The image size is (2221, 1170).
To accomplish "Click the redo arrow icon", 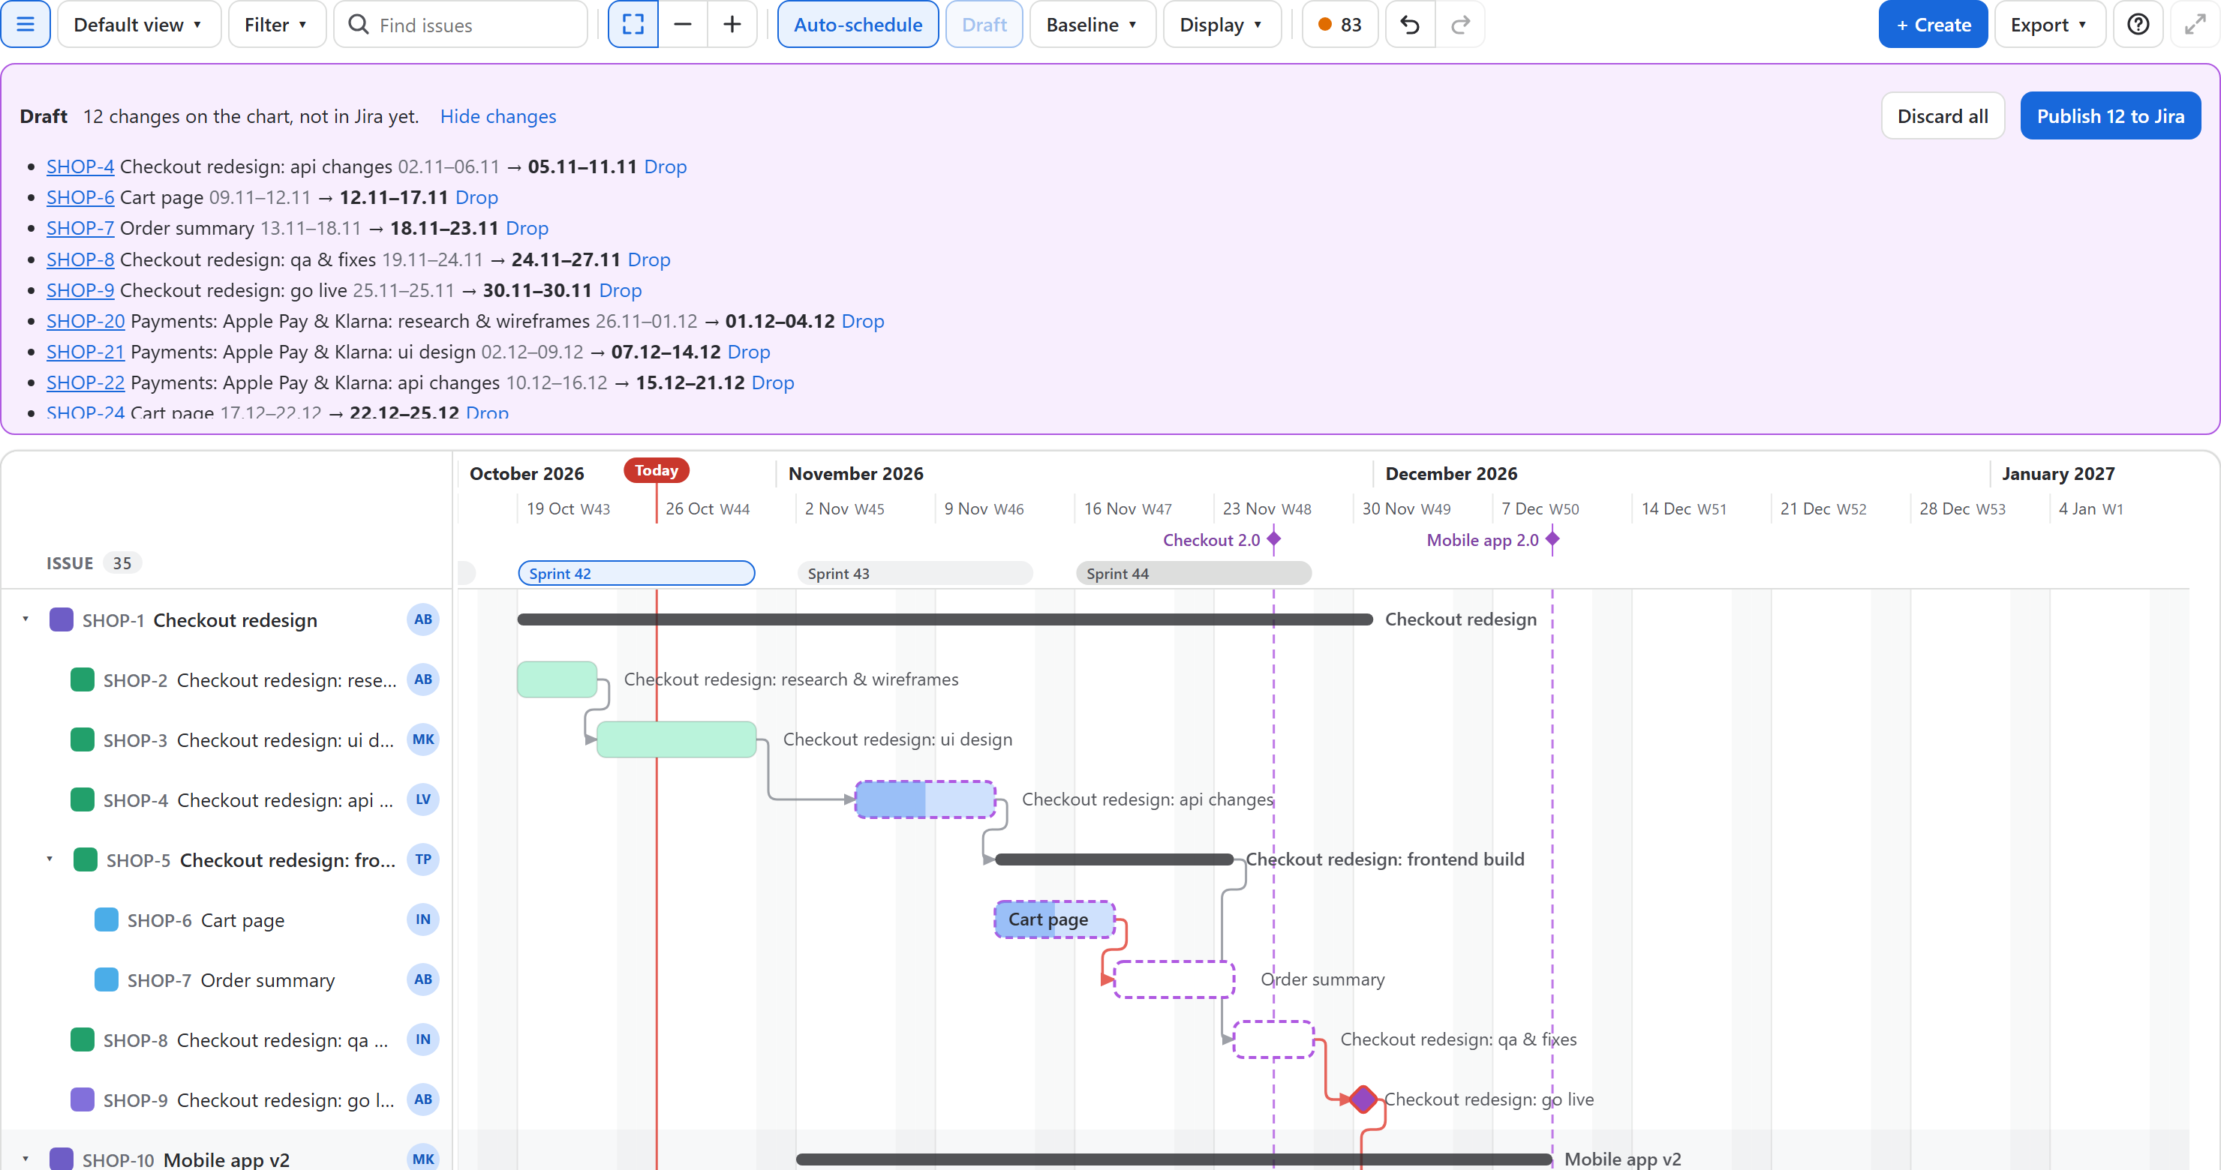I will click(1459, 24).
